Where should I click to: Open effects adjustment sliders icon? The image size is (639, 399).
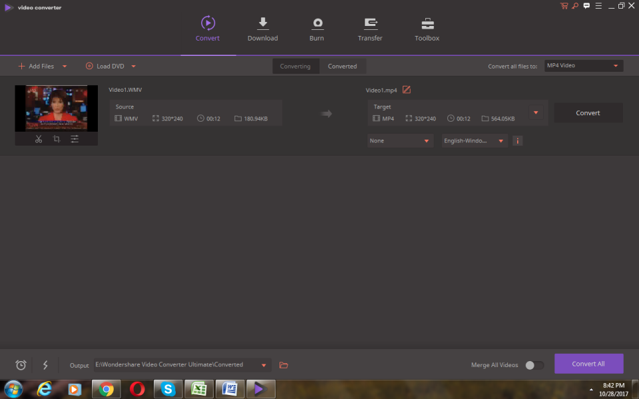pos(75,139)
